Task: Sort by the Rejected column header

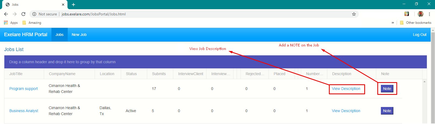Action: click(x=255, y=74)
